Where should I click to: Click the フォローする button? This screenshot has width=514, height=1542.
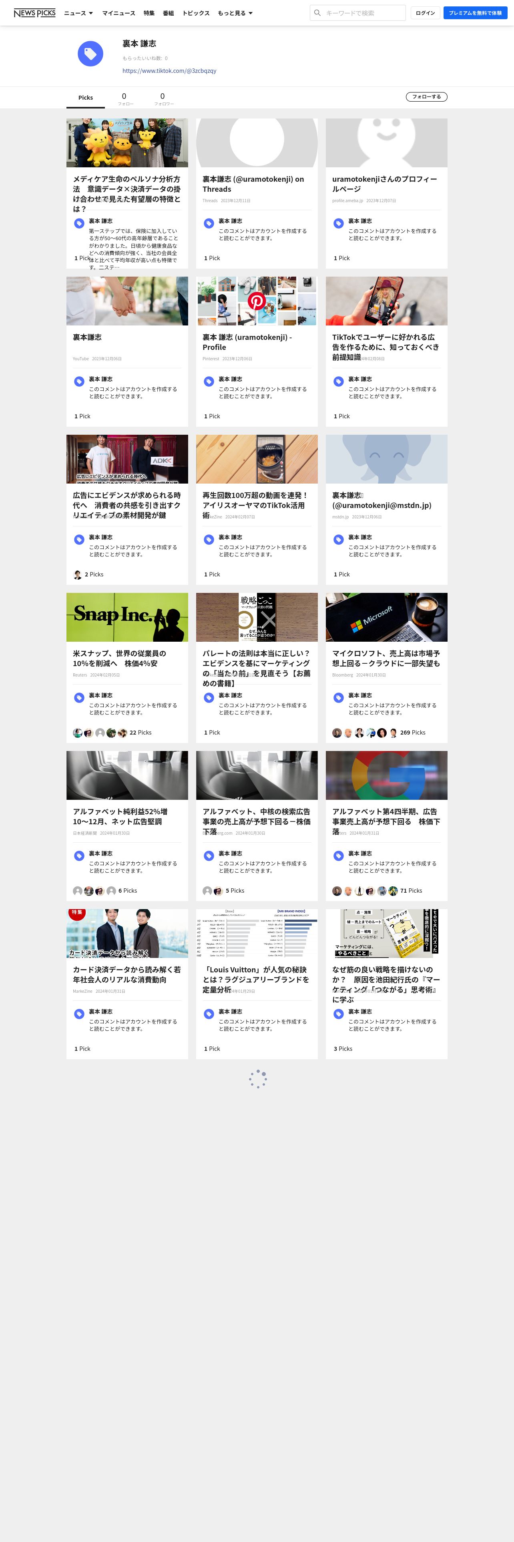(427, 96)
